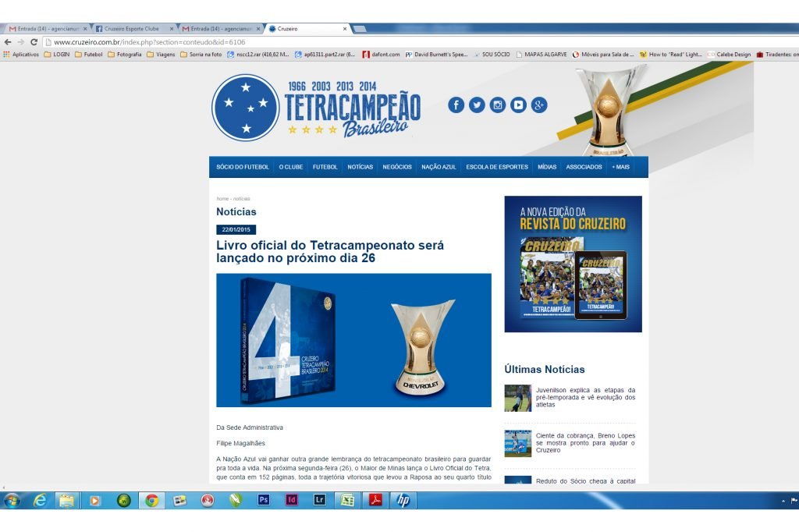The height and width of the screenshot is (532, 799).
Task: Open the YouTube channel icon
Action: (x=518, y=105)
